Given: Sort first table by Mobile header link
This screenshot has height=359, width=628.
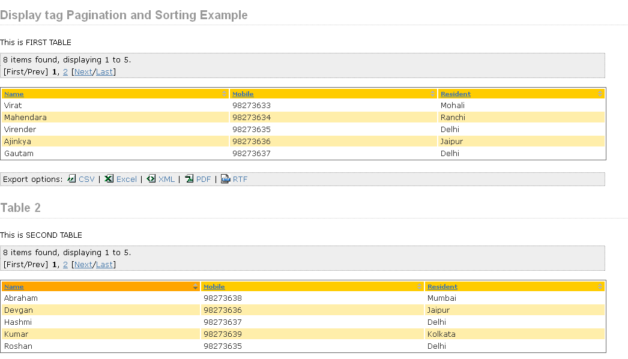Looking at the screenshot, I should point(243,94).
